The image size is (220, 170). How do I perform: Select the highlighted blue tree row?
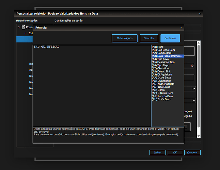[25, 39]
